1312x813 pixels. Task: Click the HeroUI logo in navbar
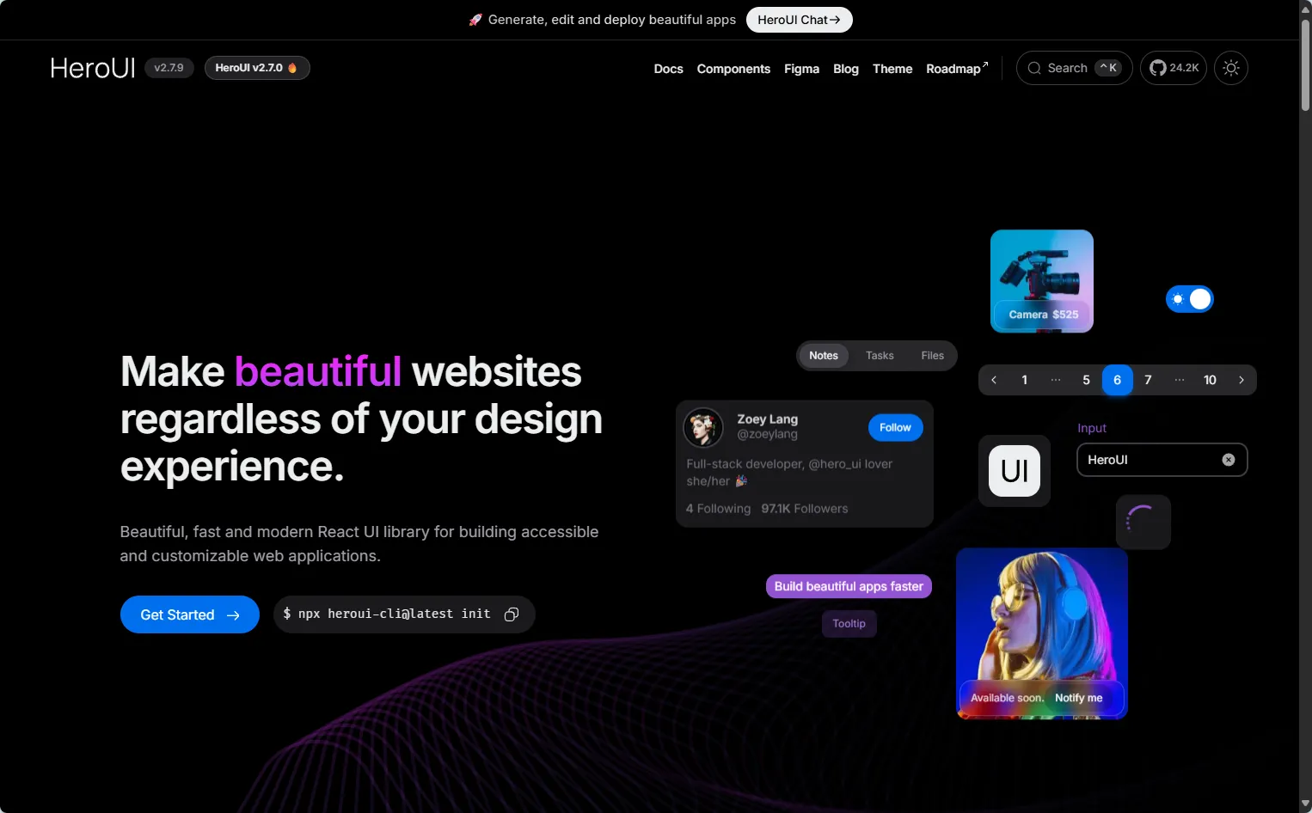pos(93,68)
